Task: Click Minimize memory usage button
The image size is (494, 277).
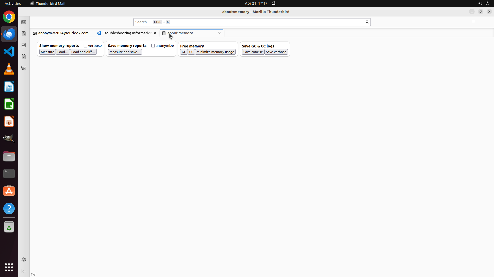Action: [x=215, y=52]
